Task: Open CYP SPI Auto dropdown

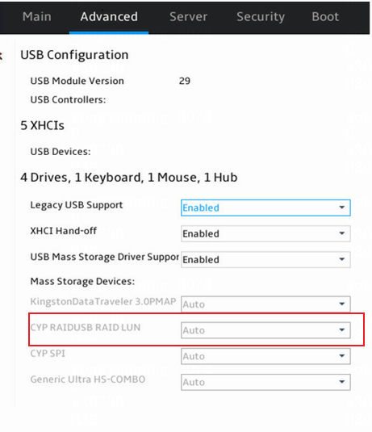Action: [x=265, y=356]
